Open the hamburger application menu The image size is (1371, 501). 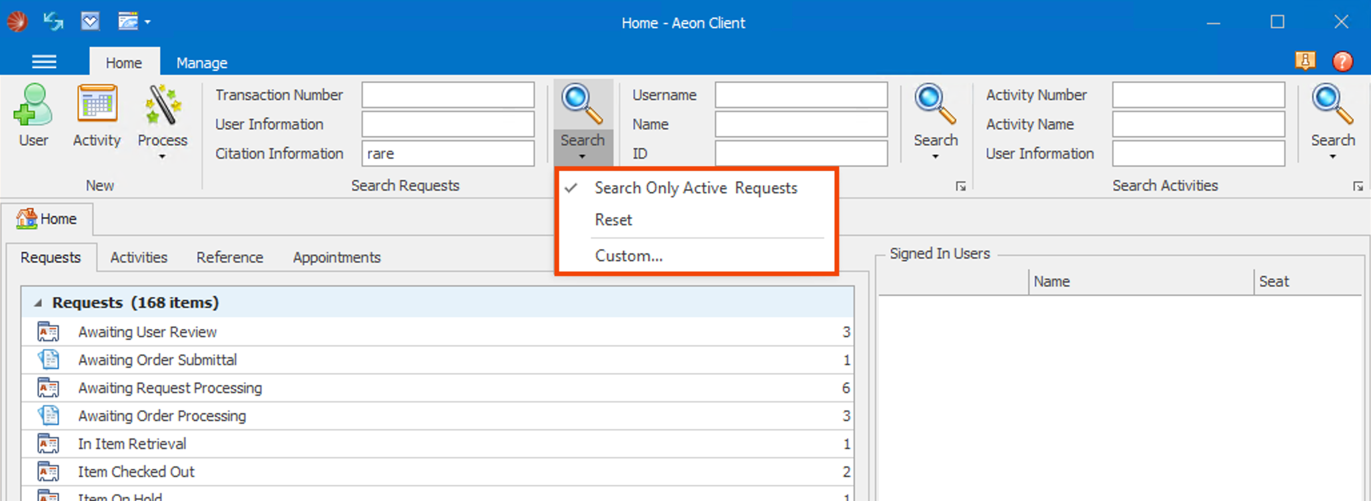click(x=44, y=63)
